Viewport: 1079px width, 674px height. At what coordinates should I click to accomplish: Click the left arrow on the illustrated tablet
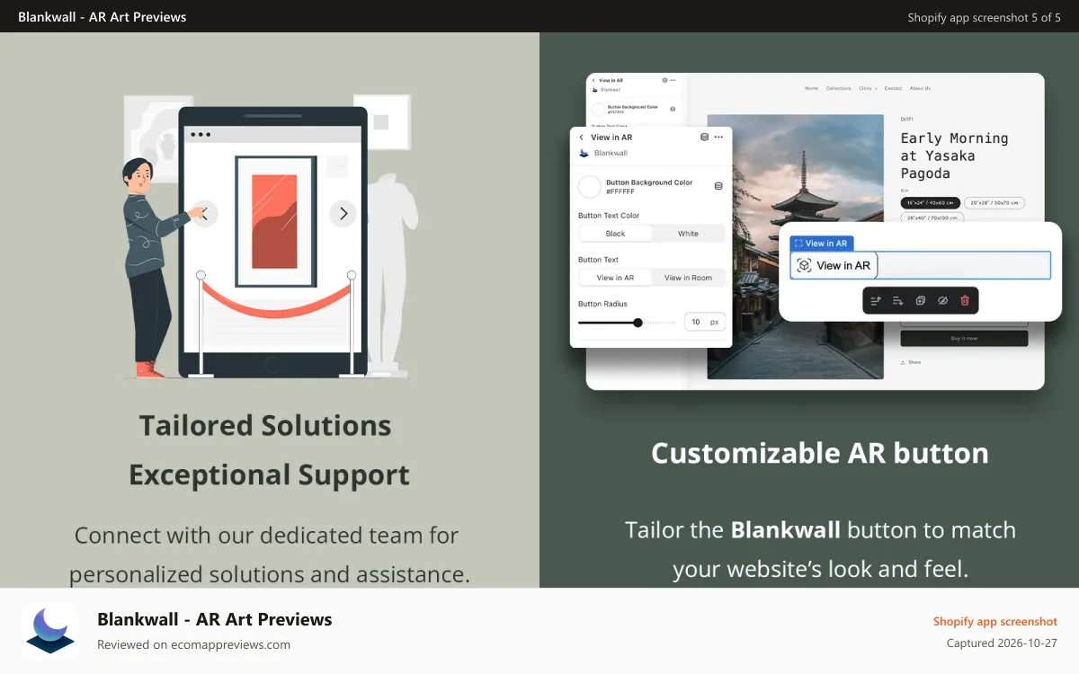[205, 214]
